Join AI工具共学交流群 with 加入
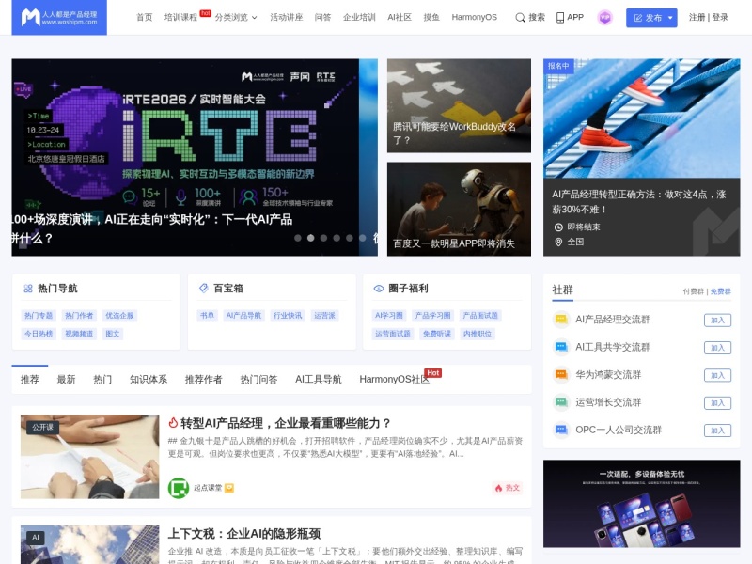Screen dimensions: 752x564 point(717,348)
